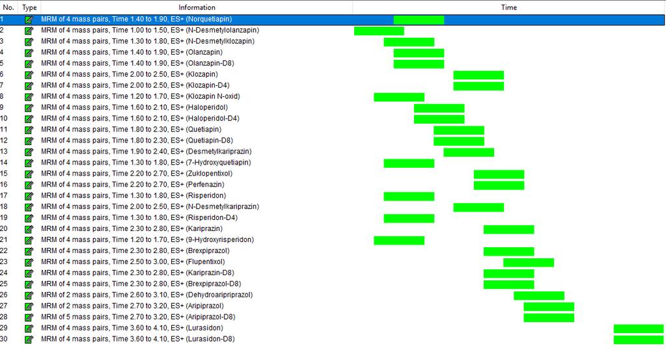The height and width of the screenshot is (350, 666).
Task: Click the edit icon for Desmetylkariprazin row 13
Action: pyautogui.click(x=29, y=152)
